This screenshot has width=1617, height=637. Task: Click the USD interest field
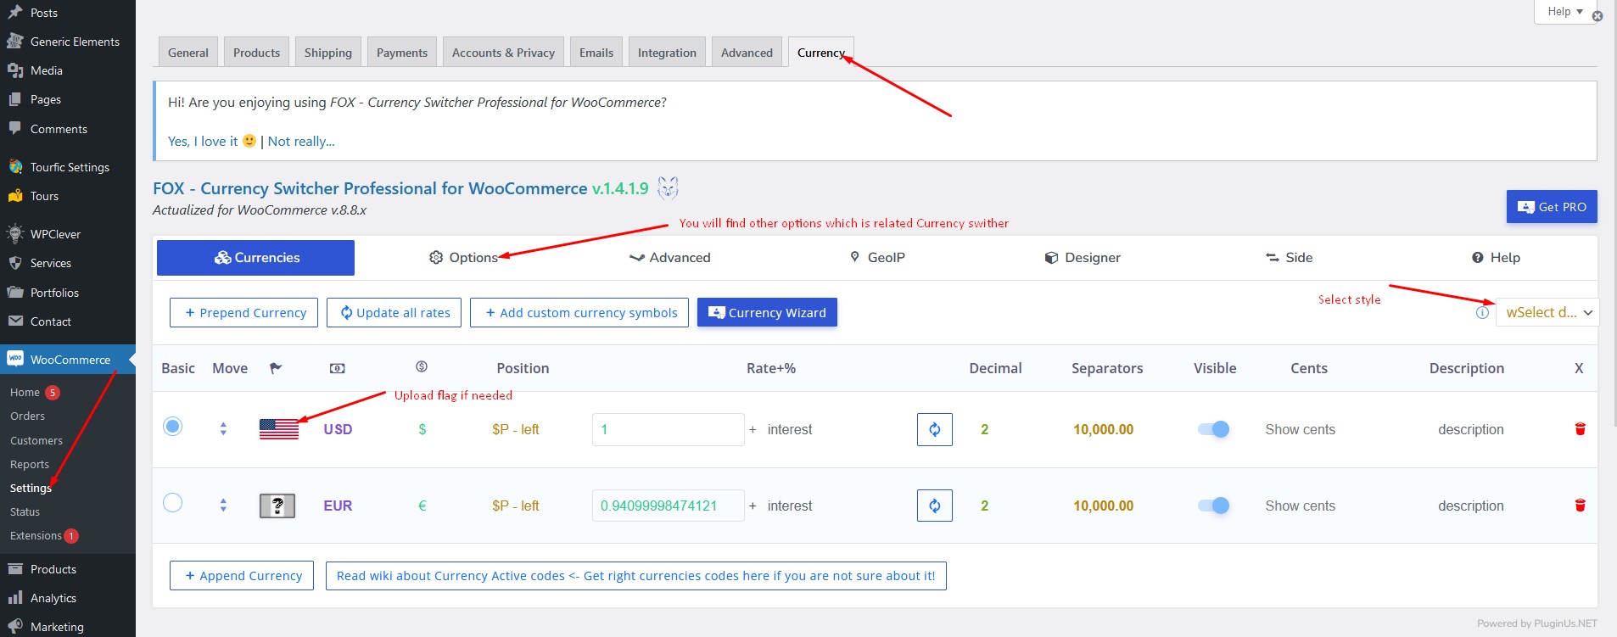[790, 429]
